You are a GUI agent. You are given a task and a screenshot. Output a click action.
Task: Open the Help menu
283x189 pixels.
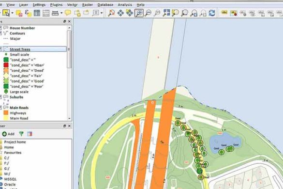[140, 5]
